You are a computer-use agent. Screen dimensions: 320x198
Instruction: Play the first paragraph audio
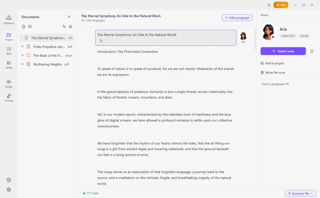pyautogui.click(x=101, y=41)
